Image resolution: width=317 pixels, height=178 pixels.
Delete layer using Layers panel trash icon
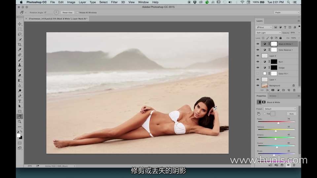(294, 90)
